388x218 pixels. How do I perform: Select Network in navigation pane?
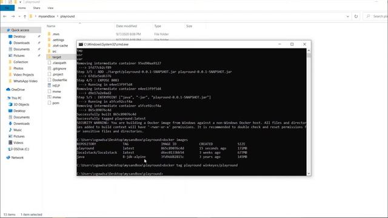[18, 157]
